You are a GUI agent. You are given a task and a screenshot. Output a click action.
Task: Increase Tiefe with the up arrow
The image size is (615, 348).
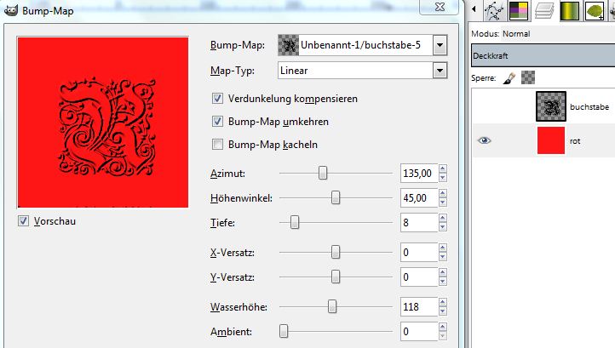443,219
